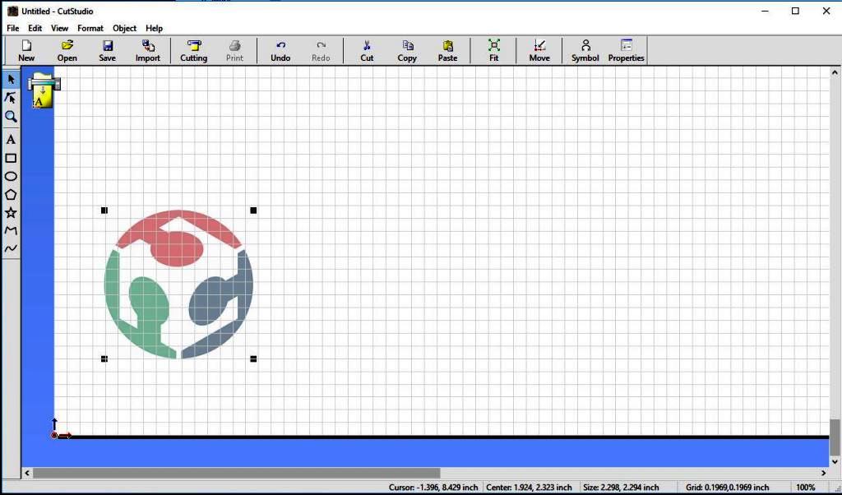Click the Center value in status bar
The width and height of the screenshot is (842, 495).
coord(529,487)
